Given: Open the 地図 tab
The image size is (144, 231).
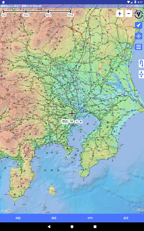Looking at the screenshot, I should pos(18,218).
